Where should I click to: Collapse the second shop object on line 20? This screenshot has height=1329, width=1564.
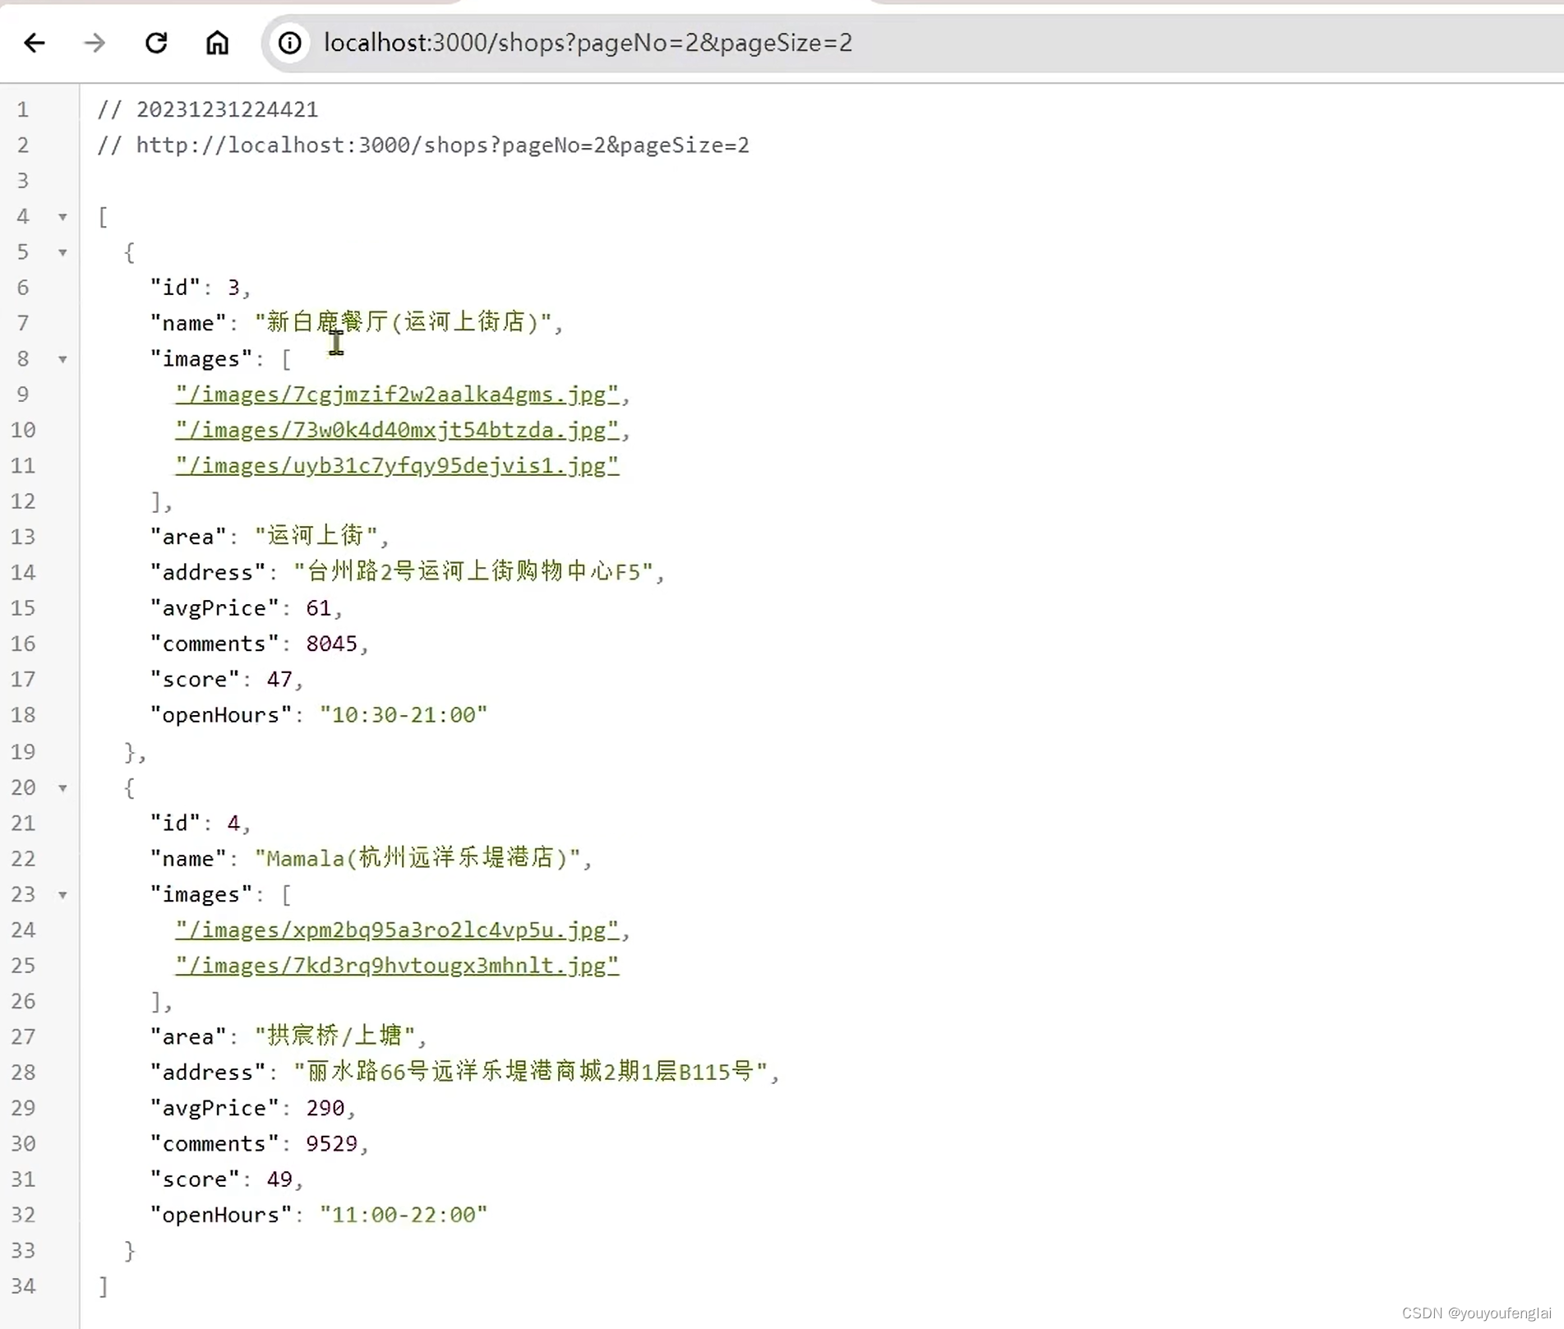point(62,788)
